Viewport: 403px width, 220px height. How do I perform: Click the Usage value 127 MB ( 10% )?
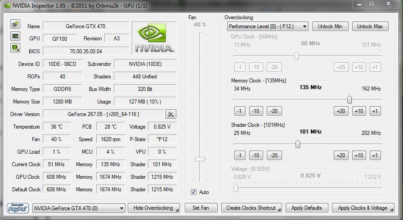[145, 102]
